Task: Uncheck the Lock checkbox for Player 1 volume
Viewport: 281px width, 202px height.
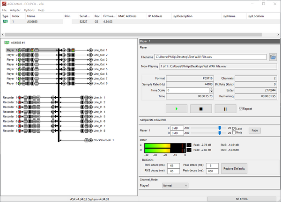Action: (234, 129)
